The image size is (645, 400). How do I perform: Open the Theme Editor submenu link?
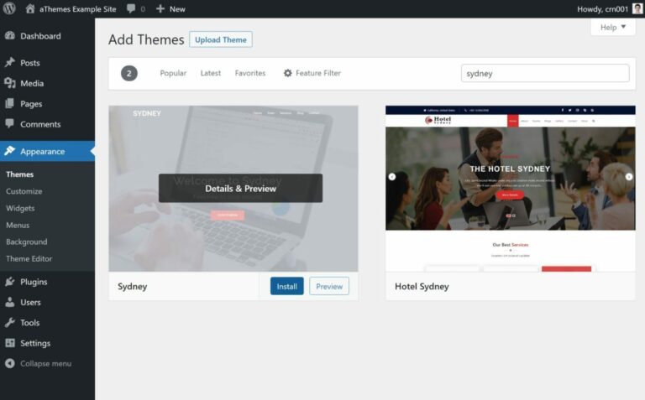[29, 259]
